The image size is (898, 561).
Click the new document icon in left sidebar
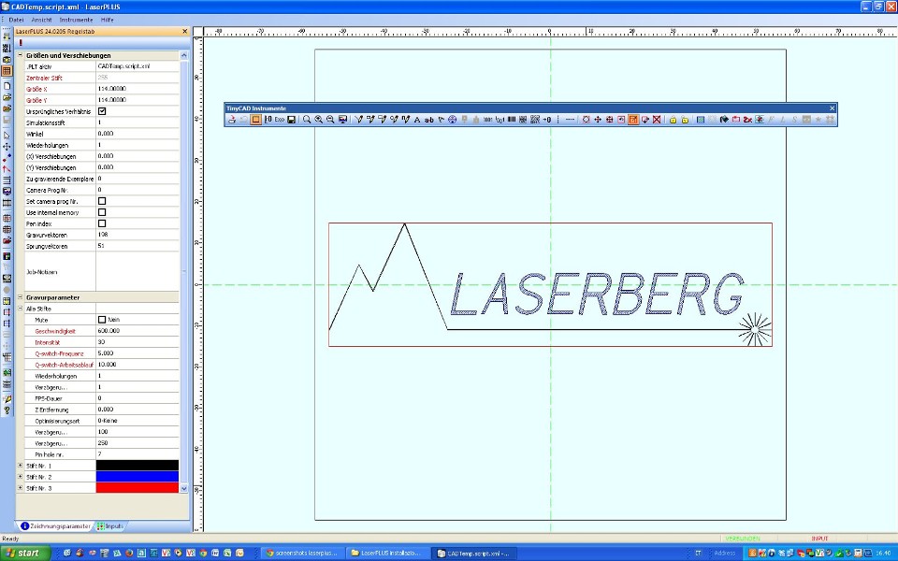[x=7, y=86]
